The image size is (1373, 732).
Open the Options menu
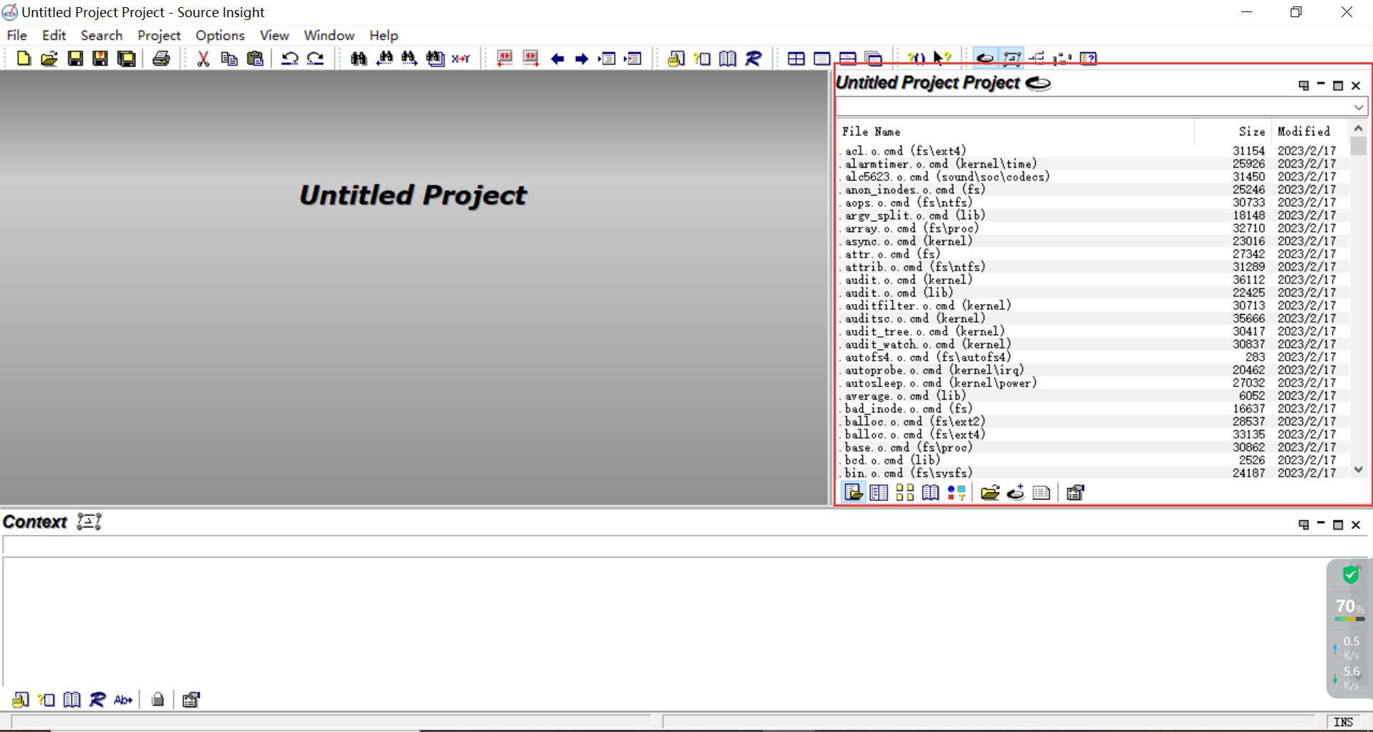(219, 35)
